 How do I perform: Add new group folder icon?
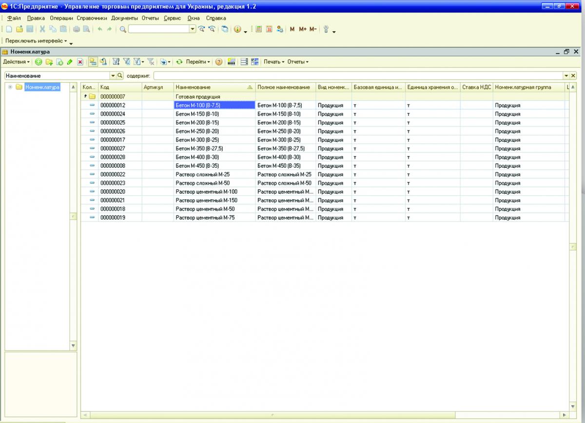(49, 62)
